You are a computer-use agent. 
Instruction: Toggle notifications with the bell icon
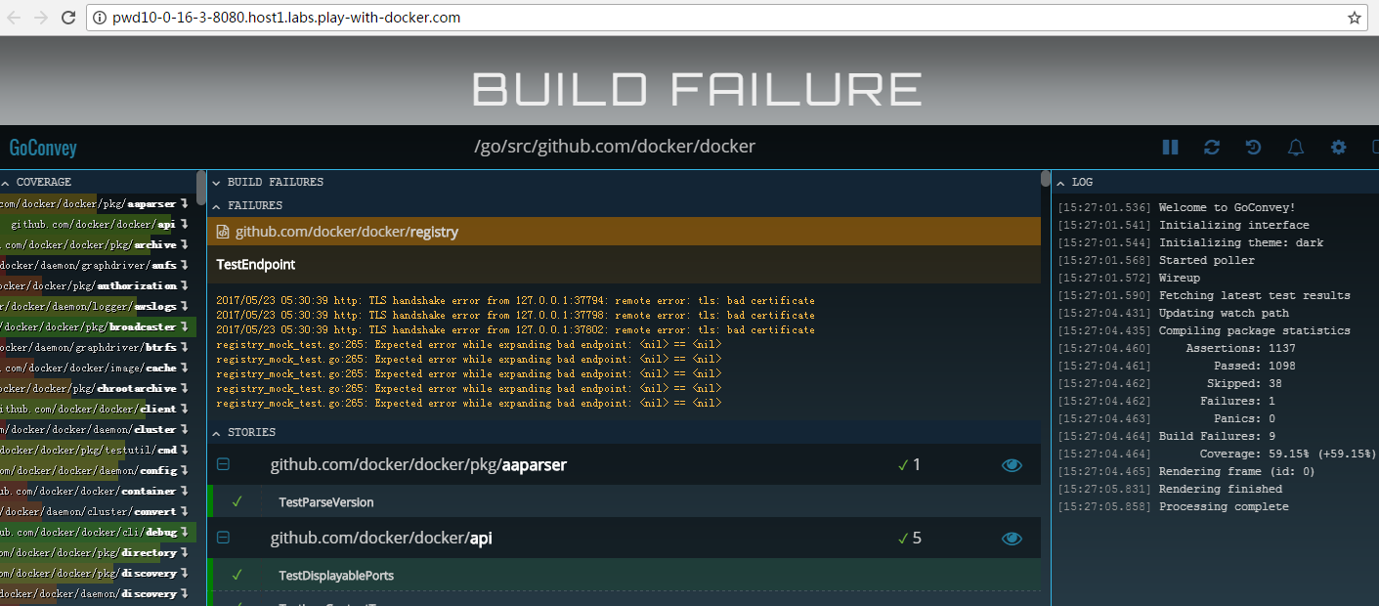coord(1296,148)
